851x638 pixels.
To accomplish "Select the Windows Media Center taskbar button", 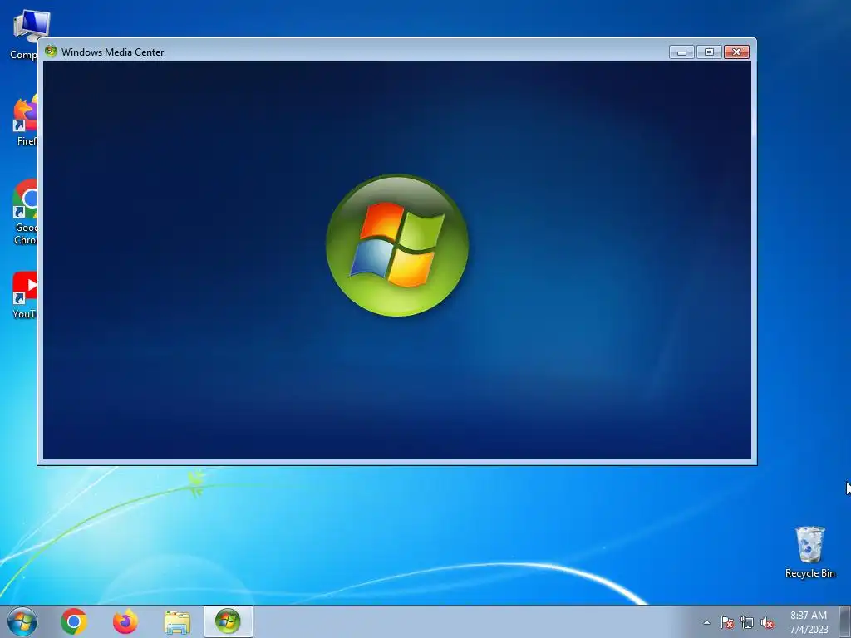I will tap(228, 621).
